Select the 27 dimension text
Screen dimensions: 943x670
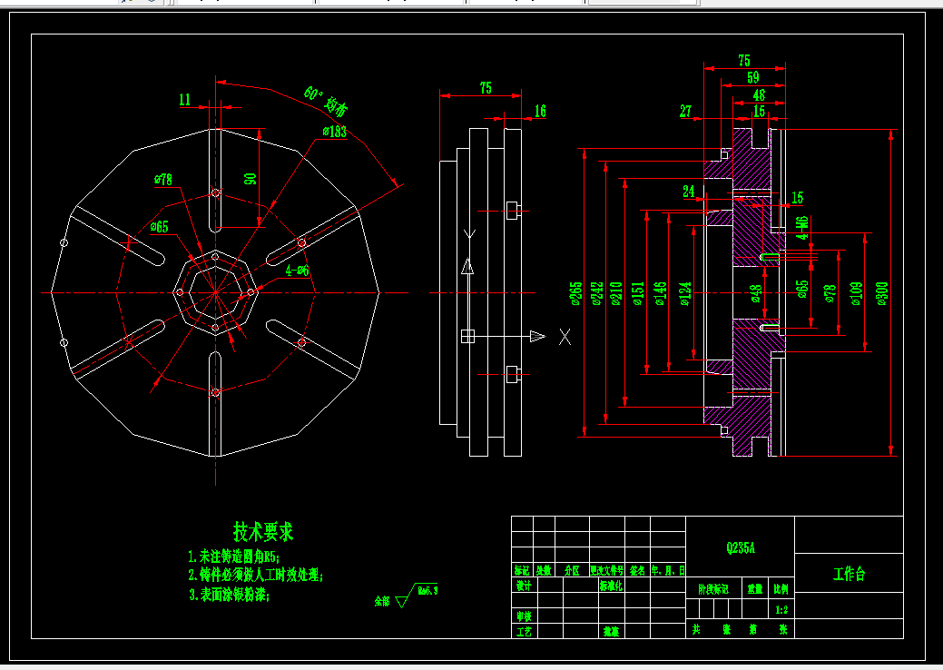coord(685,112)
